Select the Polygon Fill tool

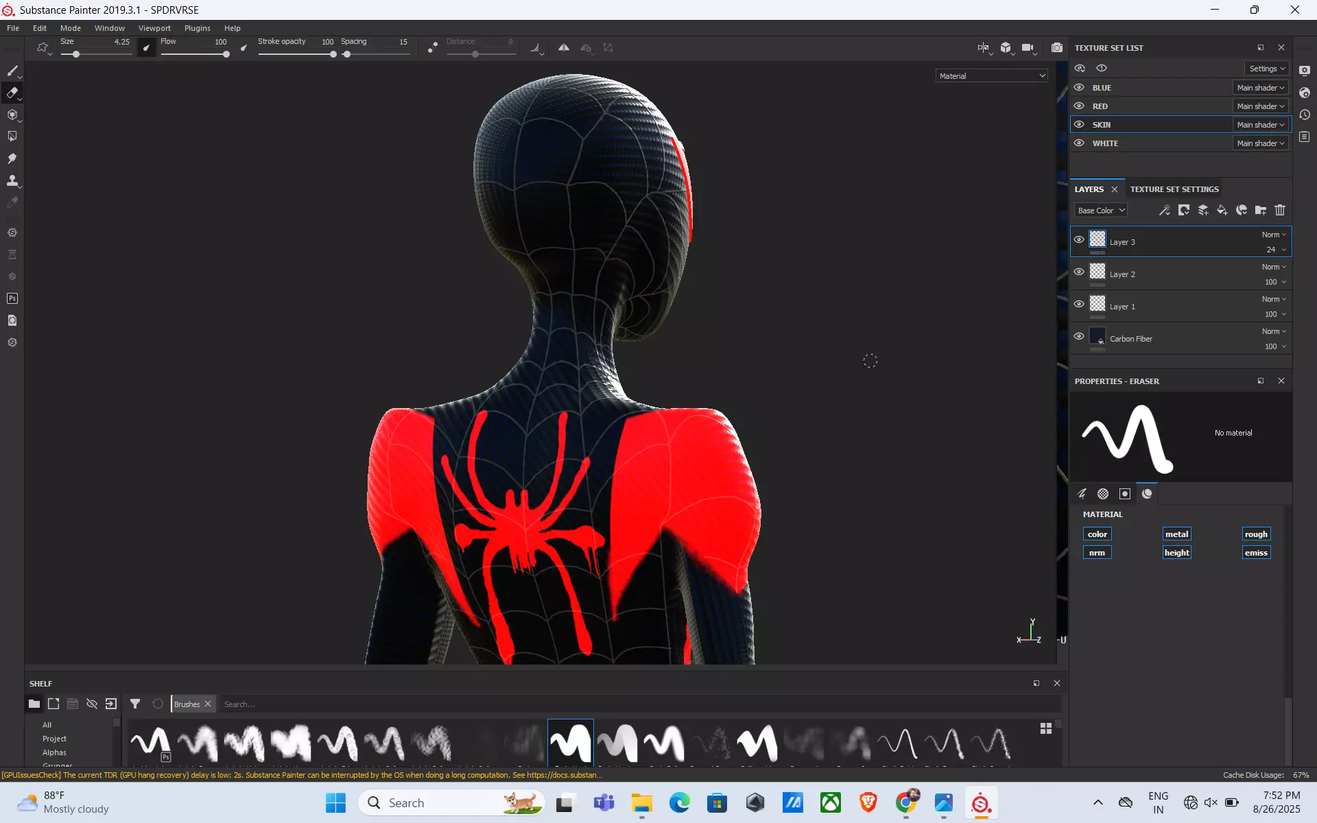coord(12,136)
